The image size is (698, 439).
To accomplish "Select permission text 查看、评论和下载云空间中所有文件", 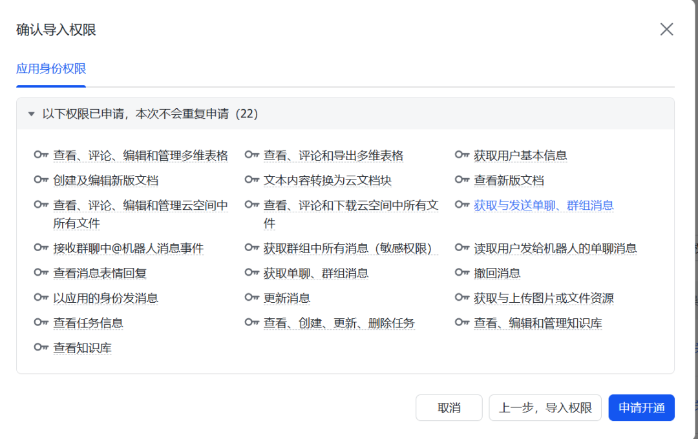I will (351, 214).
